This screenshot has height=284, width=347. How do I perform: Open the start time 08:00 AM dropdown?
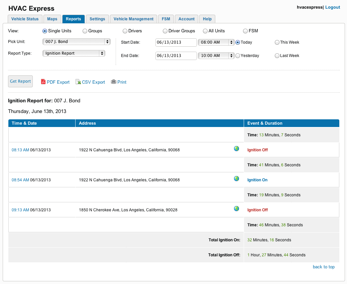click(x=216, y=42)
